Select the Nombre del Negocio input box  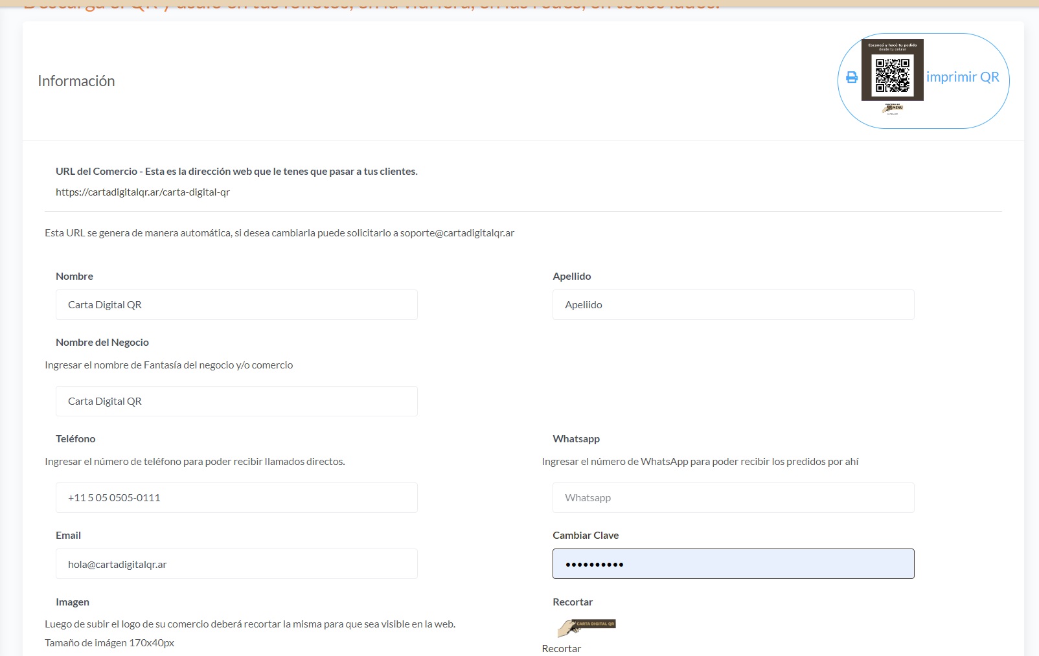pyautogui.click(x=236, y=402)
